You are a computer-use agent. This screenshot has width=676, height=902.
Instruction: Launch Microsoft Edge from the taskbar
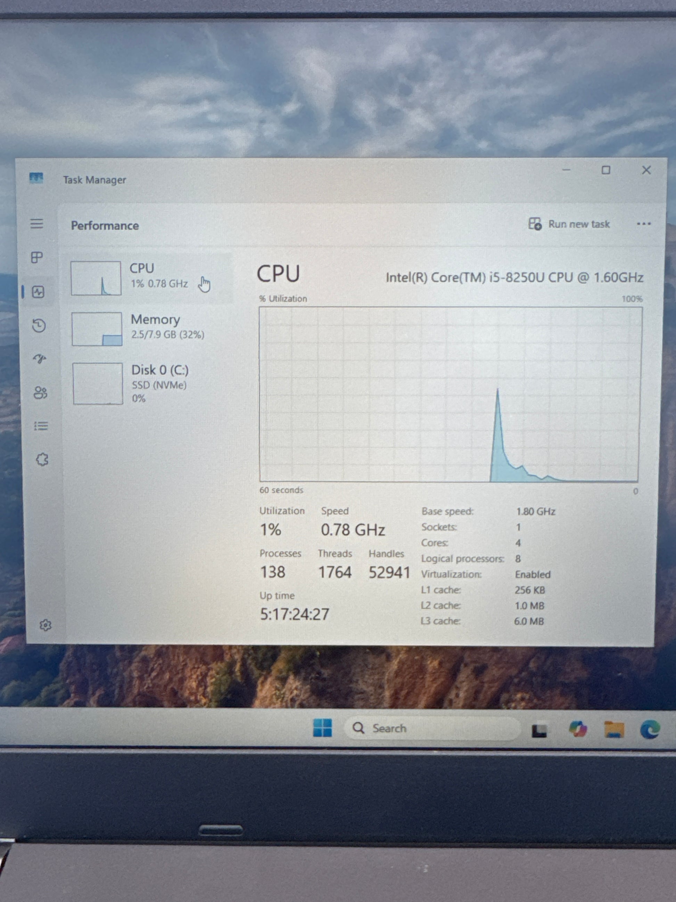(650, 729)
